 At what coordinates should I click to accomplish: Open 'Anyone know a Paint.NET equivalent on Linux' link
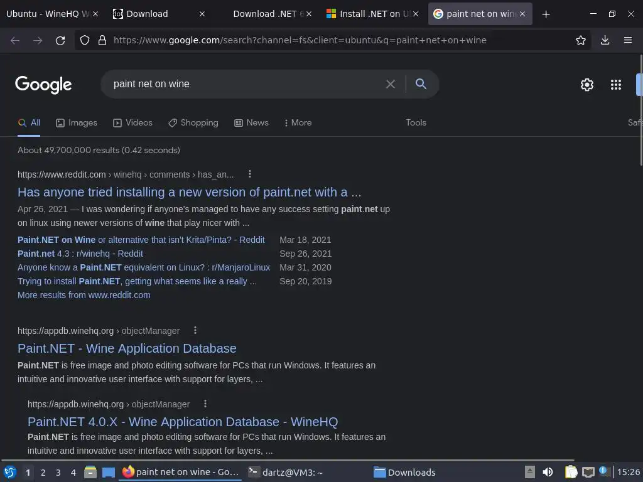click(x=144, y=267)
